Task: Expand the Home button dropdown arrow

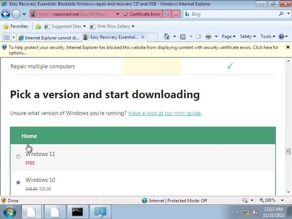Action: (174, 36)
